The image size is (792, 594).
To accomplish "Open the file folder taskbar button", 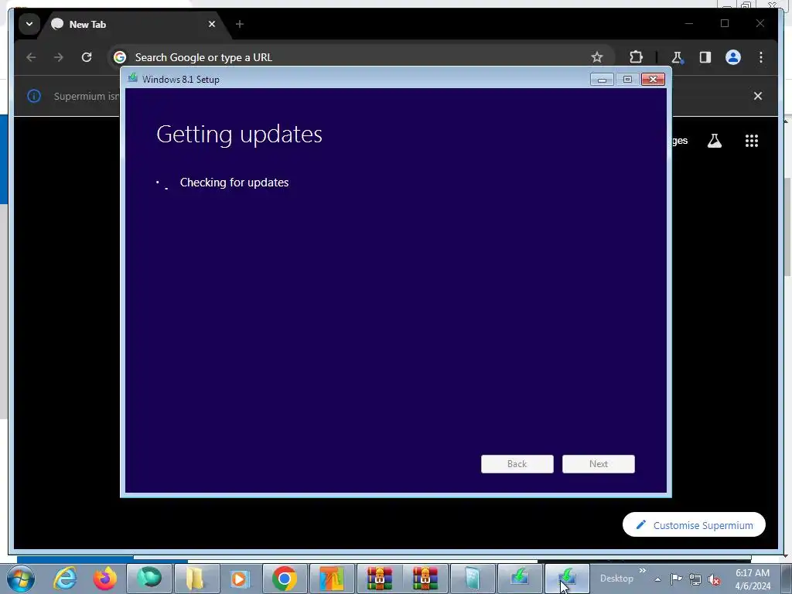I will [x=196, y=579].
